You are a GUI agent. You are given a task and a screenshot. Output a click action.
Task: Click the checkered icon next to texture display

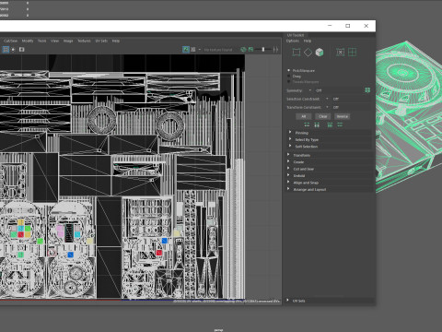coord(193,49)
